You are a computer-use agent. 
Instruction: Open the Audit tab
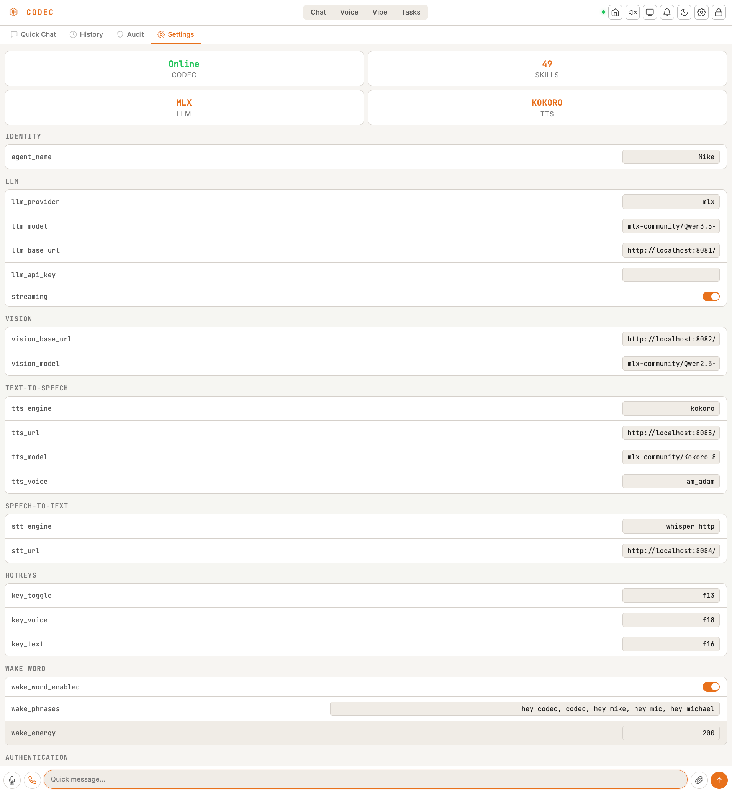click(x=130, y=34)
